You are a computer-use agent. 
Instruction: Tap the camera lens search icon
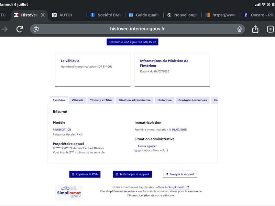pyautogui.click(x=36, y=29)
